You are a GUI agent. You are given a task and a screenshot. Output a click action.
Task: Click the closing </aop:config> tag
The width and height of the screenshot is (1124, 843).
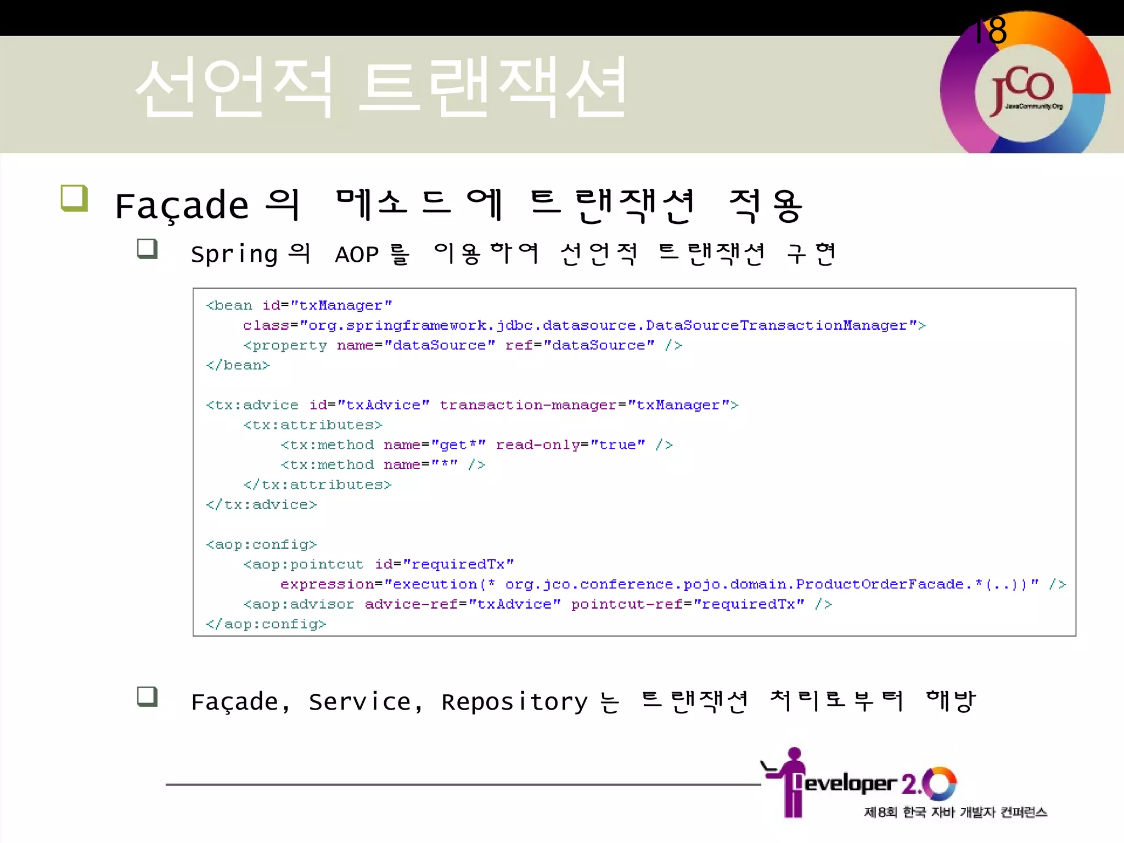(266, 624)
